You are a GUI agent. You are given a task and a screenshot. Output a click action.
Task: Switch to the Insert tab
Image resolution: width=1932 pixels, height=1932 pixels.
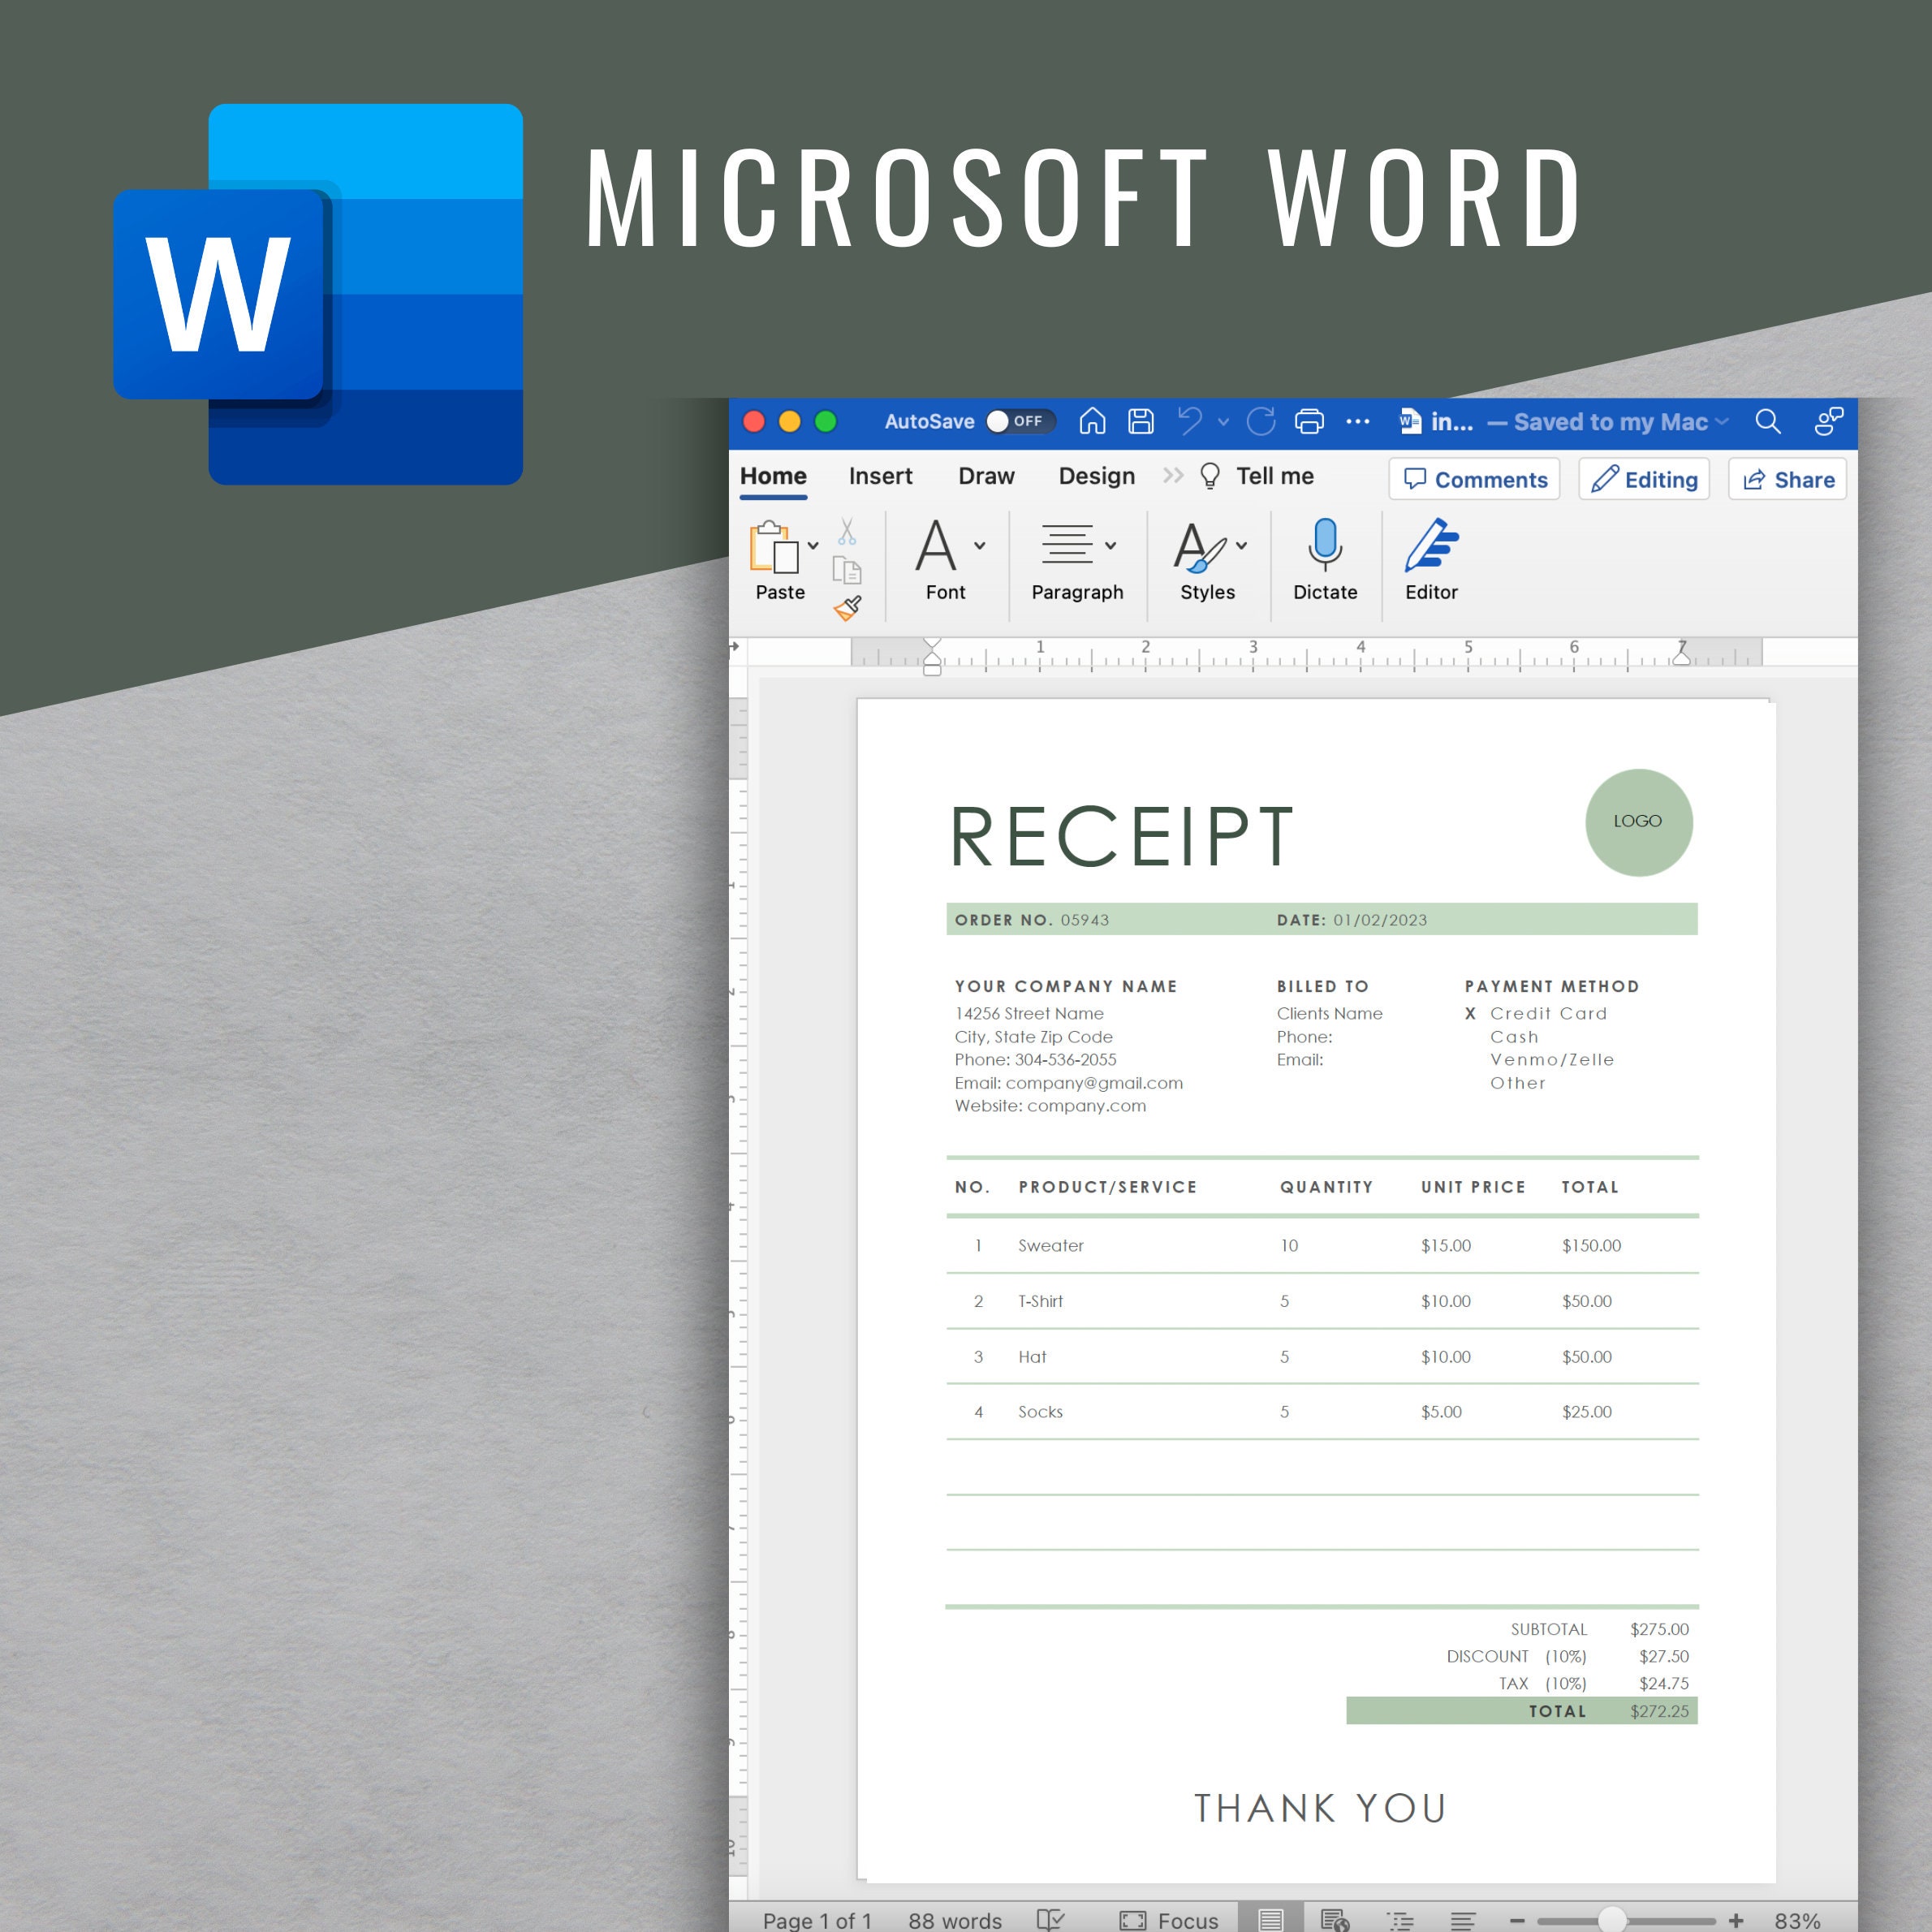(x=881, y=476)
